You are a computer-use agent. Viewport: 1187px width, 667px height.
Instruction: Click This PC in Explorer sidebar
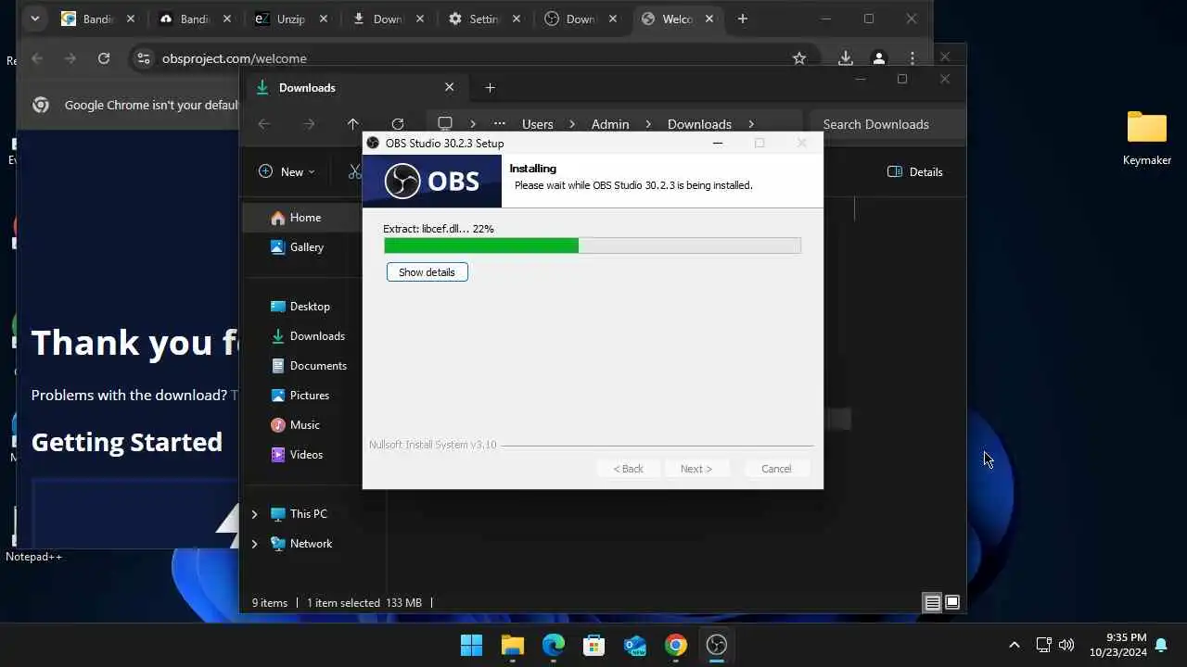coord(308,514)
